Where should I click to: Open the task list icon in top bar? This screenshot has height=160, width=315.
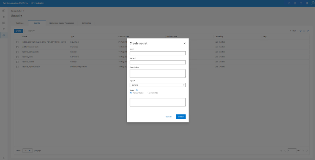[295, 3]
